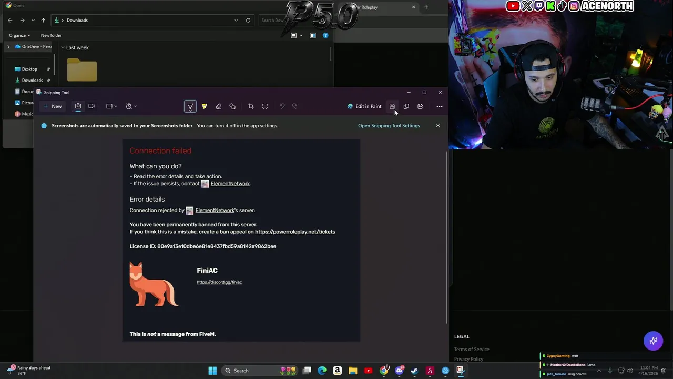This screenshot has height=379, width=673.
Task: Select the Highlighter tool
Action: click(204, 106)
